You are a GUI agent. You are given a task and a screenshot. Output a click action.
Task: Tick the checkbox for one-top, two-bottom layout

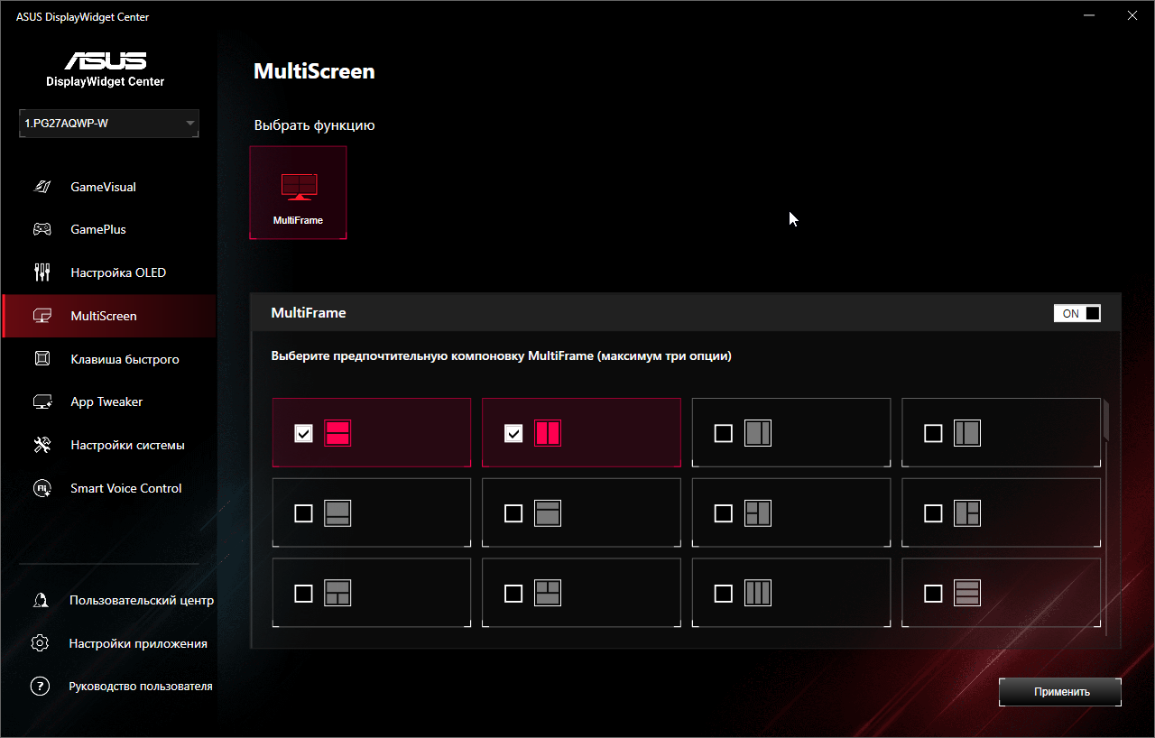tap(304, 594)
